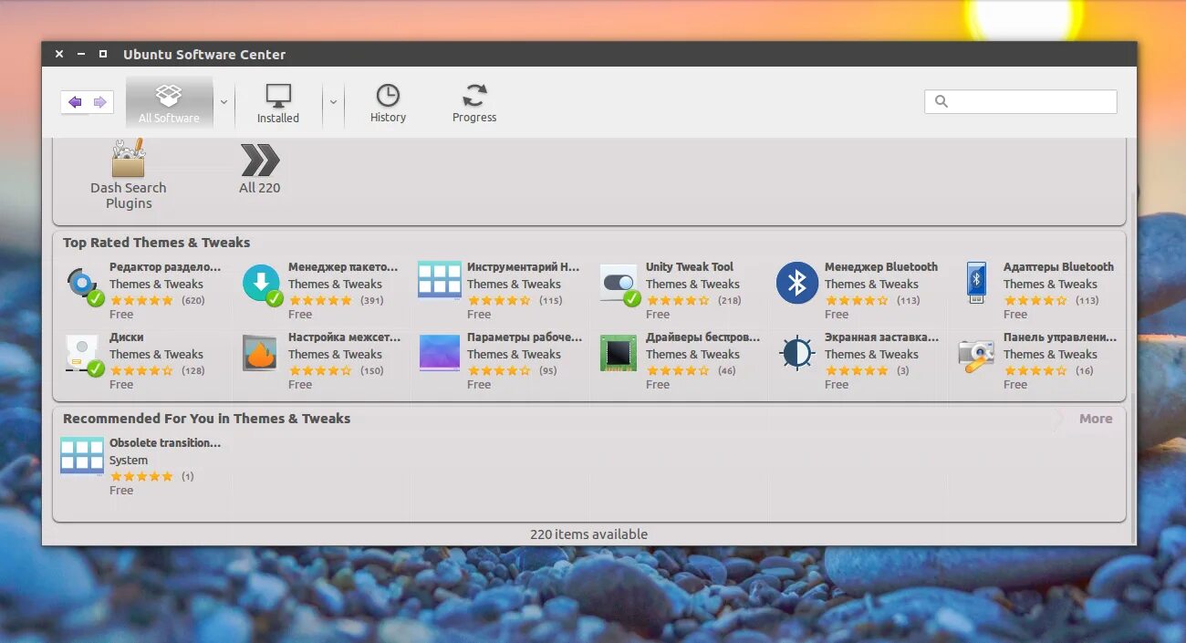The image size is (1186, 643).
Task: Open Настройка межсет... firewall icon
Action: coord(260,353)
